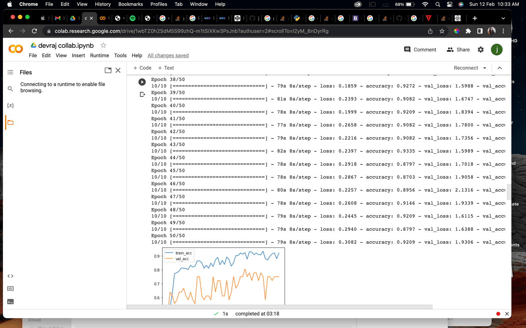The width and height of the screenshot is (526, 328).
Task: Add a new Text cell
Action: [x=166, y=68]
